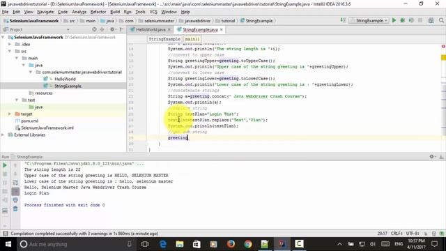
Task: Open Microsoft Edge from taskbar
Action: 162,244
